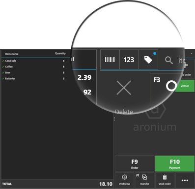Click the magnifier search icon

pos(168,60)
